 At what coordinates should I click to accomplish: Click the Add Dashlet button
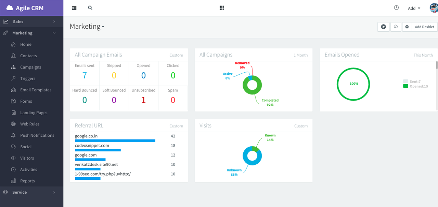click(424, 27)
